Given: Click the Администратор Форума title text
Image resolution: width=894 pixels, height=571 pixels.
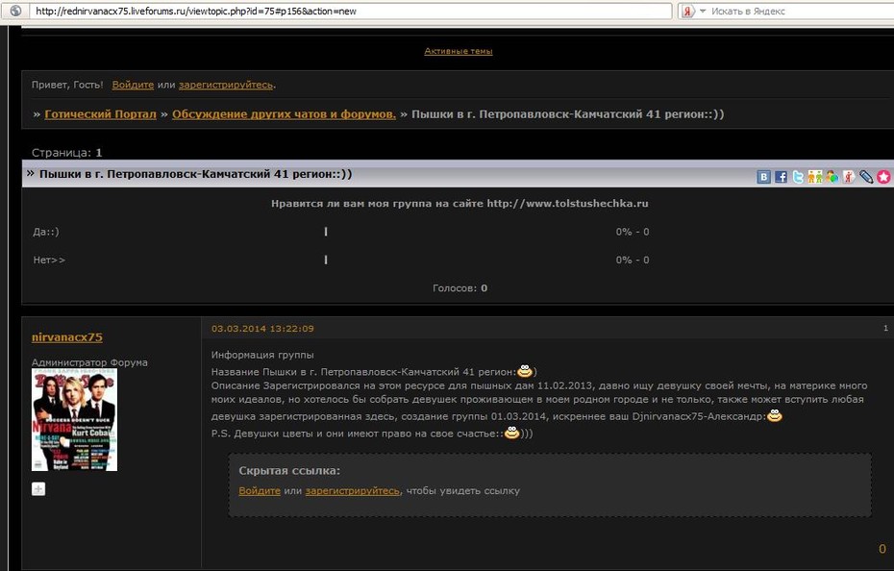Looking at the screenshot, I should [89, 362].
